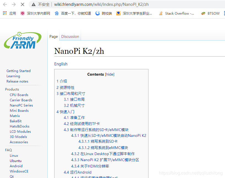Open the BTSOW bookmark
Image resolution: width=225 pixels, height=178 pixels.
pos(210,13)
